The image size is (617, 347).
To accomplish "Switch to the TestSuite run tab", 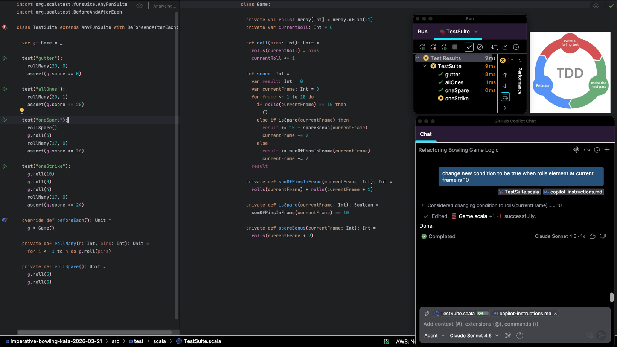I will tap(457, 32).
